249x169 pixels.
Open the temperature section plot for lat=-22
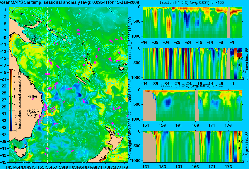(192, 105)
